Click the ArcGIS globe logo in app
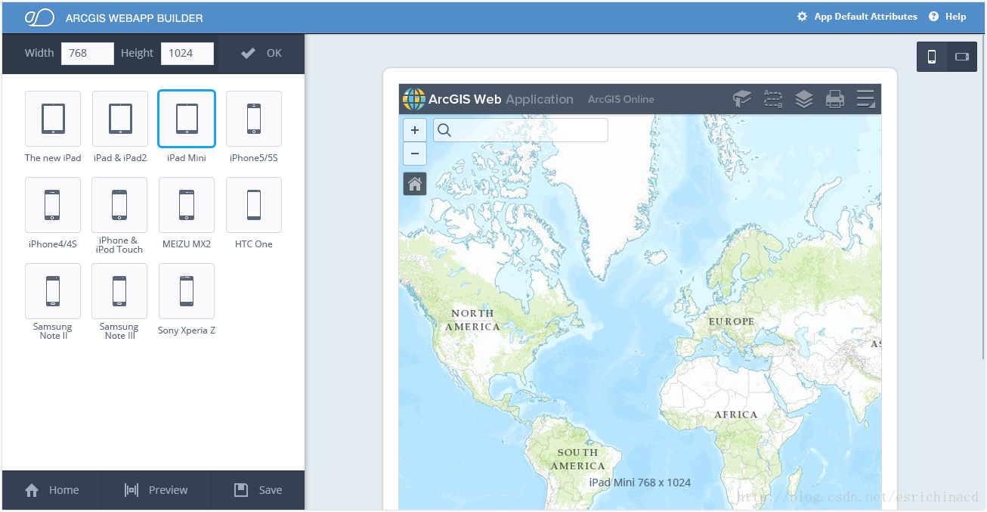987x512 pixels. [x=414, y=99]
